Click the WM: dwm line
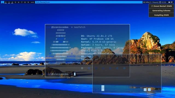This screenshot has height=98, width=175. tap(86, 56)
